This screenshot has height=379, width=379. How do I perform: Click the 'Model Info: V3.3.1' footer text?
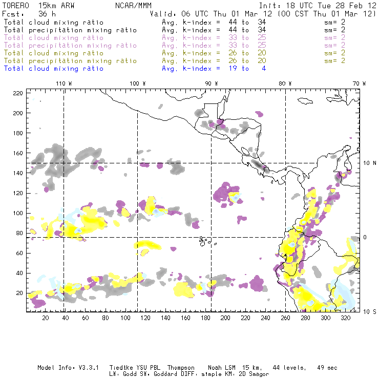click(x=68, y=368)
